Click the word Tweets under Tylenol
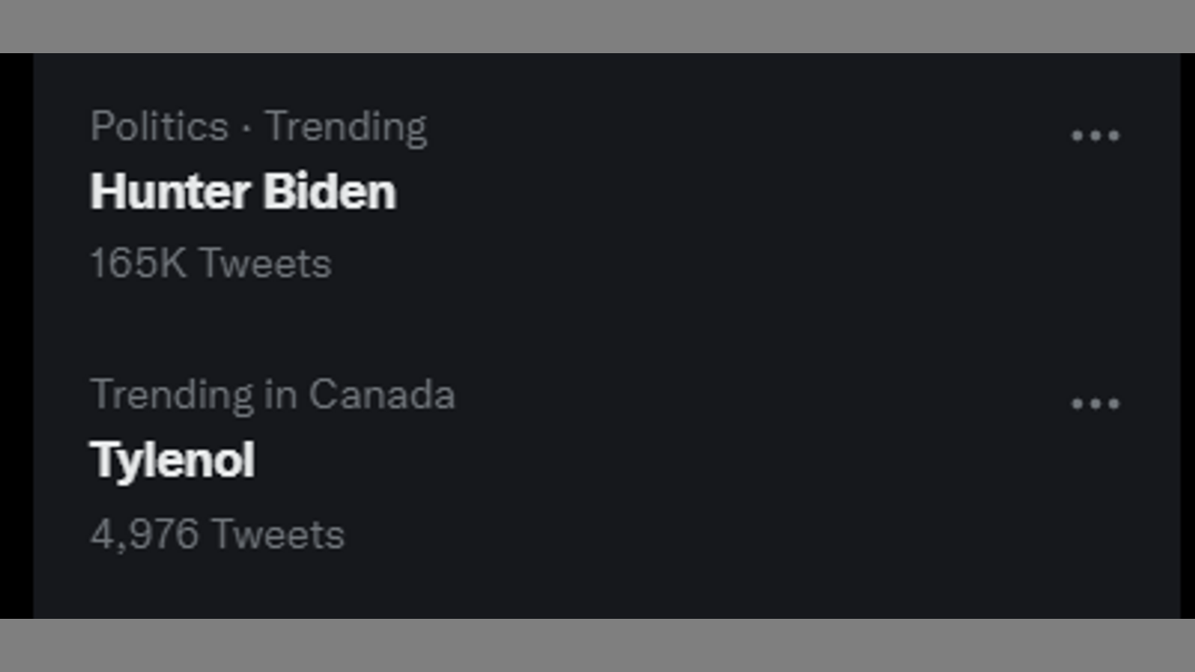 278,534
